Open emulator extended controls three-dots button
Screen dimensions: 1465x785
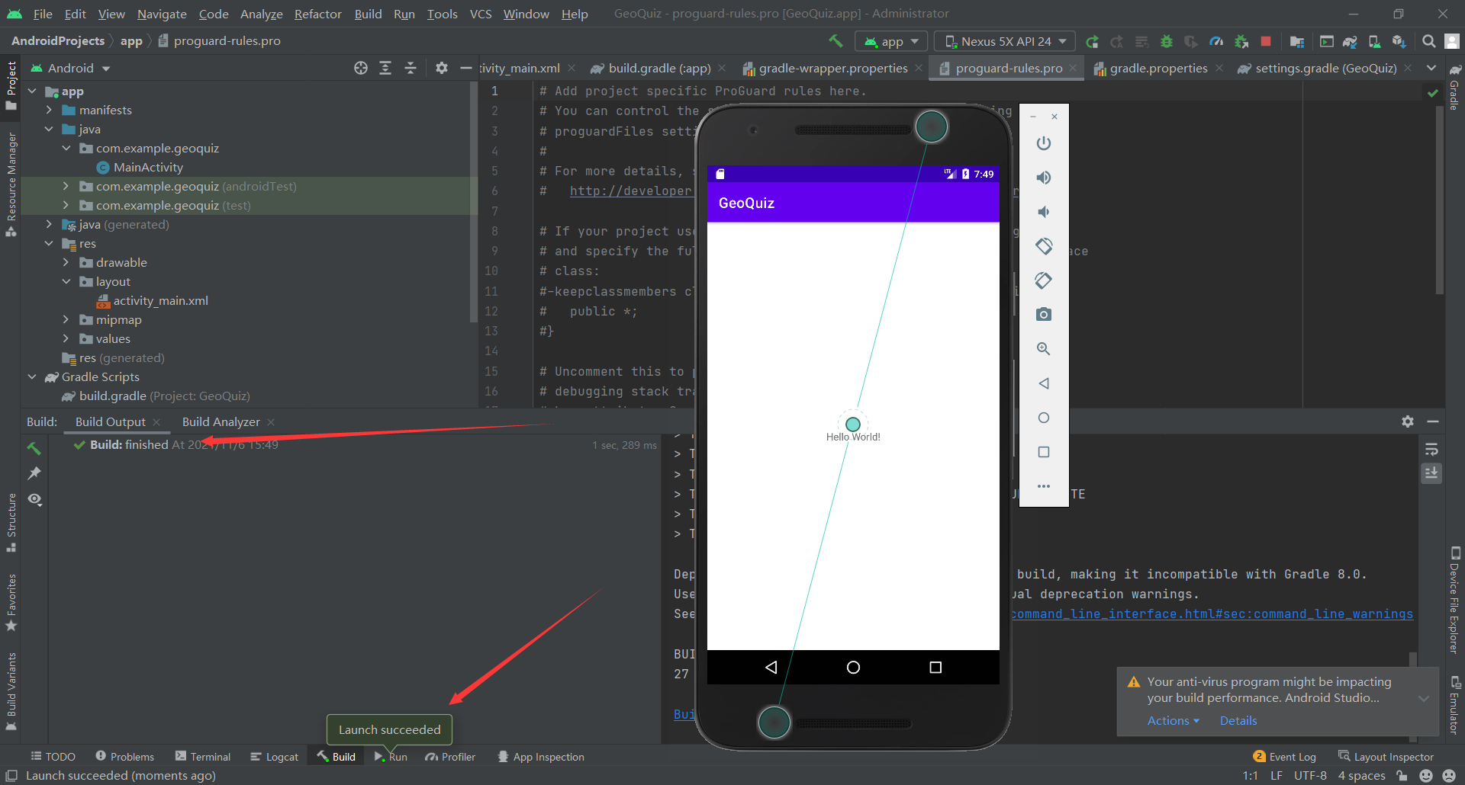pyautogui.click(x=1044, y=486)
